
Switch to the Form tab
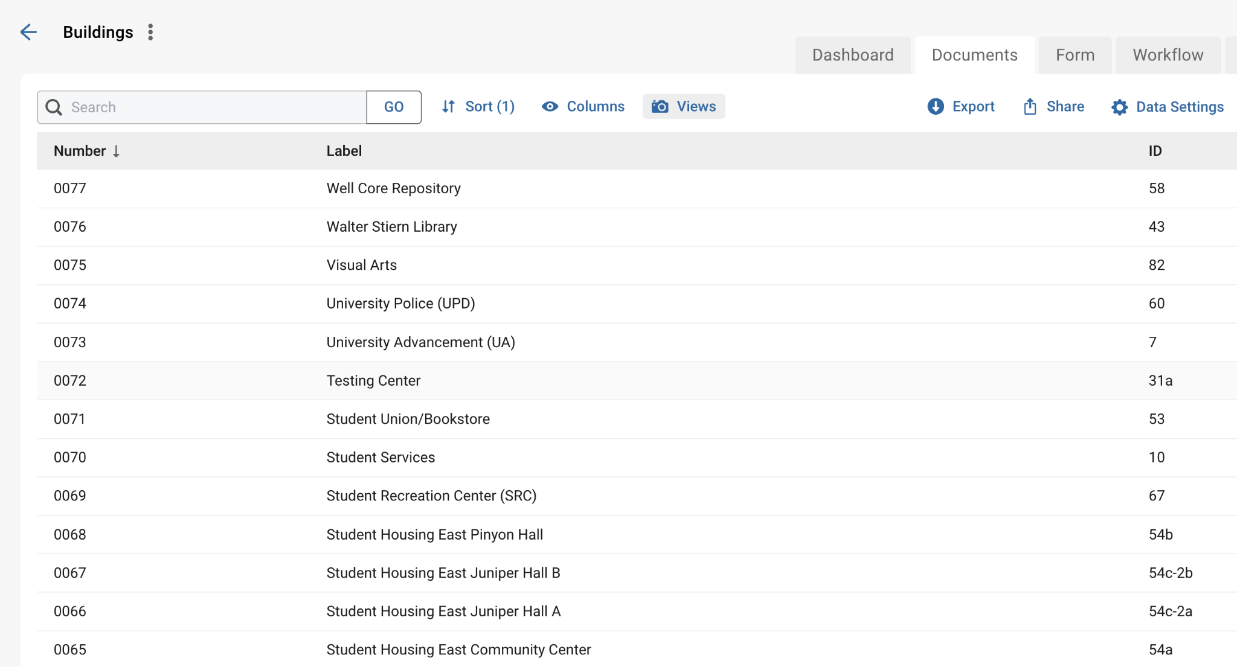pyautogui.click(x=1075, y=54)
